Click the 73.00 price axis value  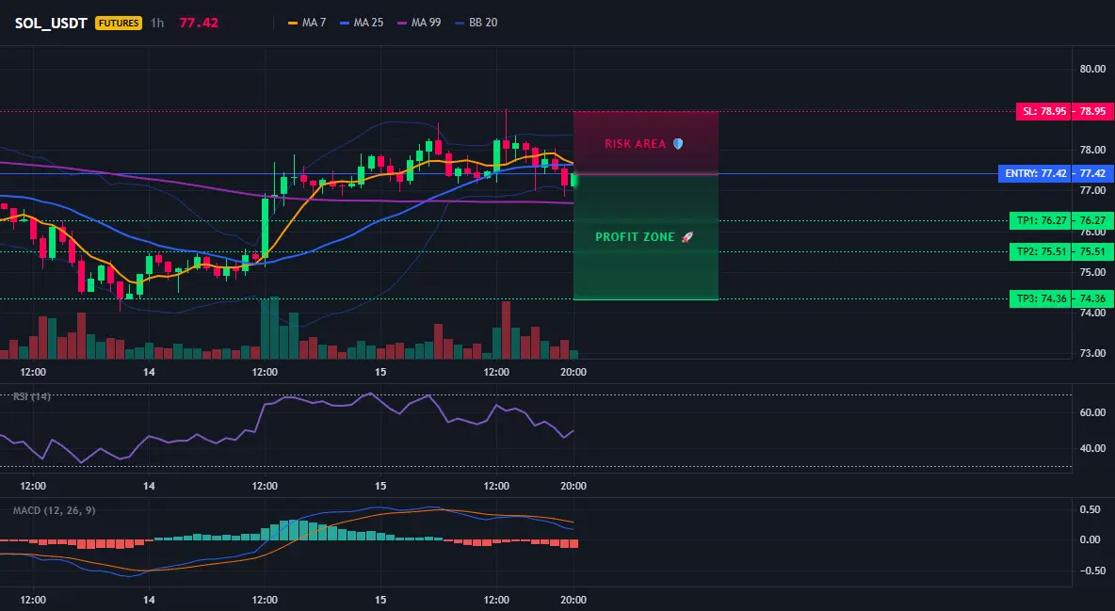point(1093,353)
